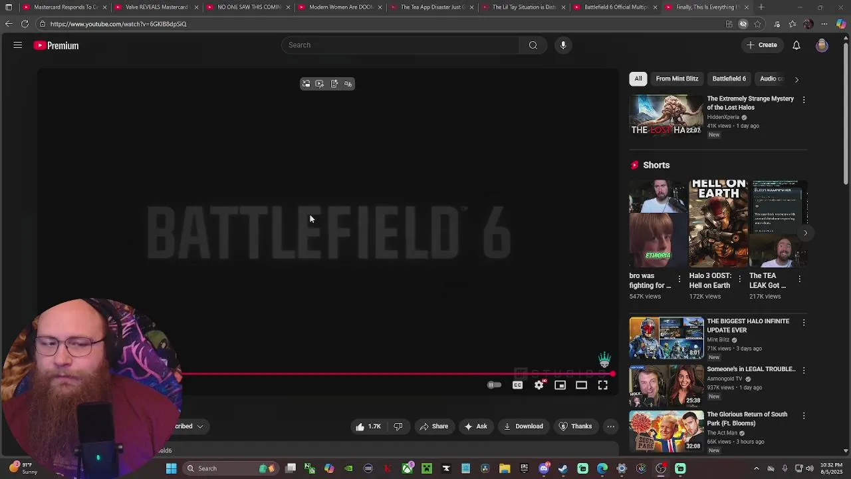Open Steam from the taskbar
This screenshot has width=851, height=479.
pos(563,468)
